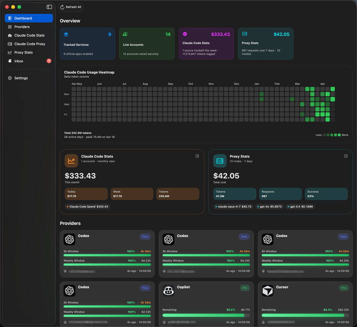The width and height of the screenshot is (357, 327).
Task: Click the Cursor Remaining progress bar
Action: click(x=305, y=316)
